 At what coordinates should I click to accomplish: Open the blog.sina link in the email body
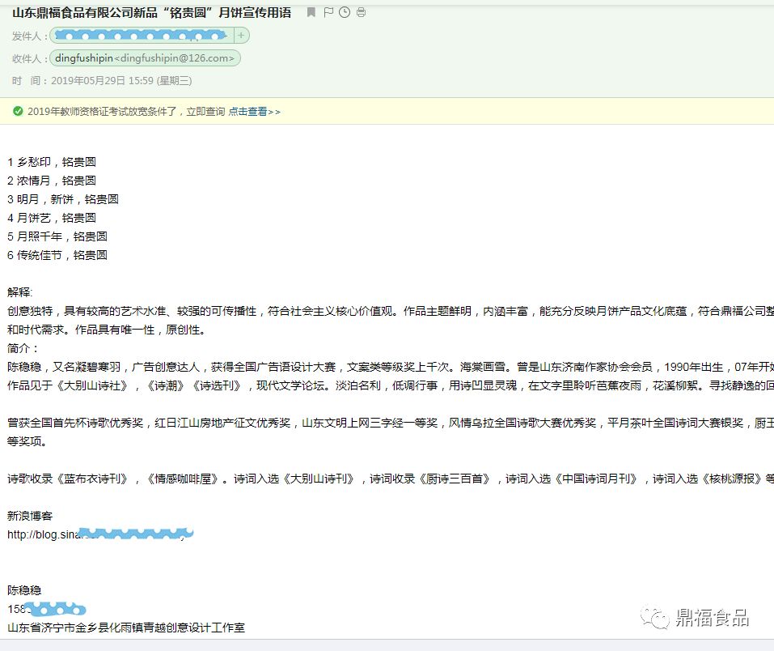[x=100, y=534]
